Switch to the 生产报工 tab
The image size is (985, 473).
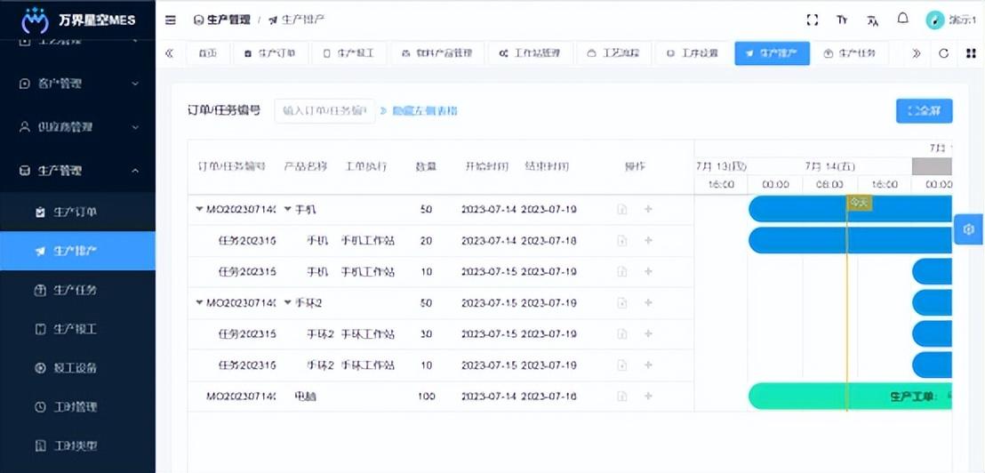[349, 53]
